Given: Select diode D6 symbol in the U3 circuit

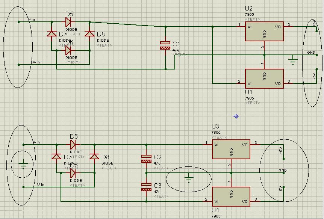Looking at the screenshot, I should (x=73, y=173).
